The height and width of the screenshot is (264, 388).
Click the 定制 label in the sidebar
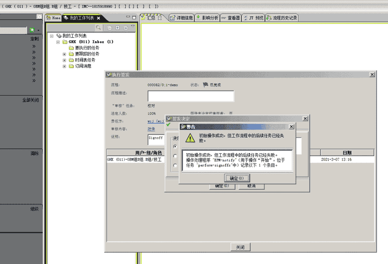click(x=34, y=39)
